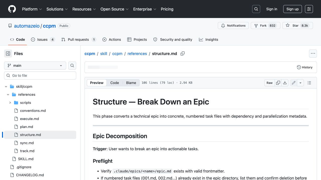Open the automazeio owner link
Viewport: 321px width, 180px height.
tap(27, 26)
